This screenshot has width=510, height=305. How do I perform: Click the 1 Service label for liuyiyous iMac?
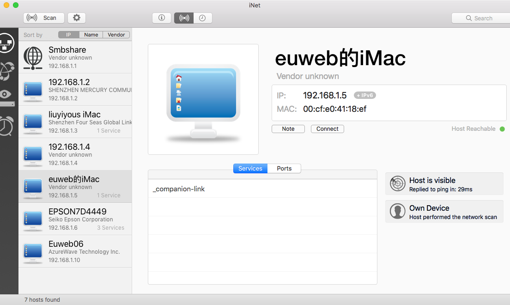(109, 131)
